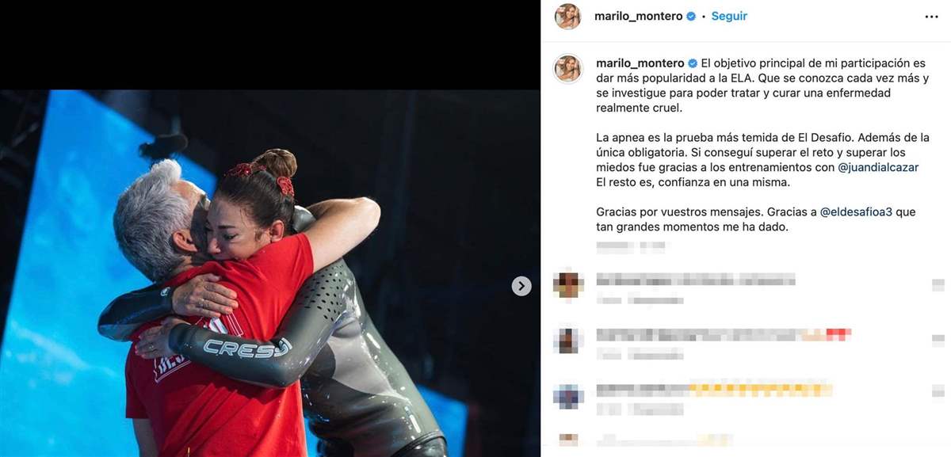Click marilo_montero username in the header
The width and height of the screenshot is (951, 457).
coord(638,17)
